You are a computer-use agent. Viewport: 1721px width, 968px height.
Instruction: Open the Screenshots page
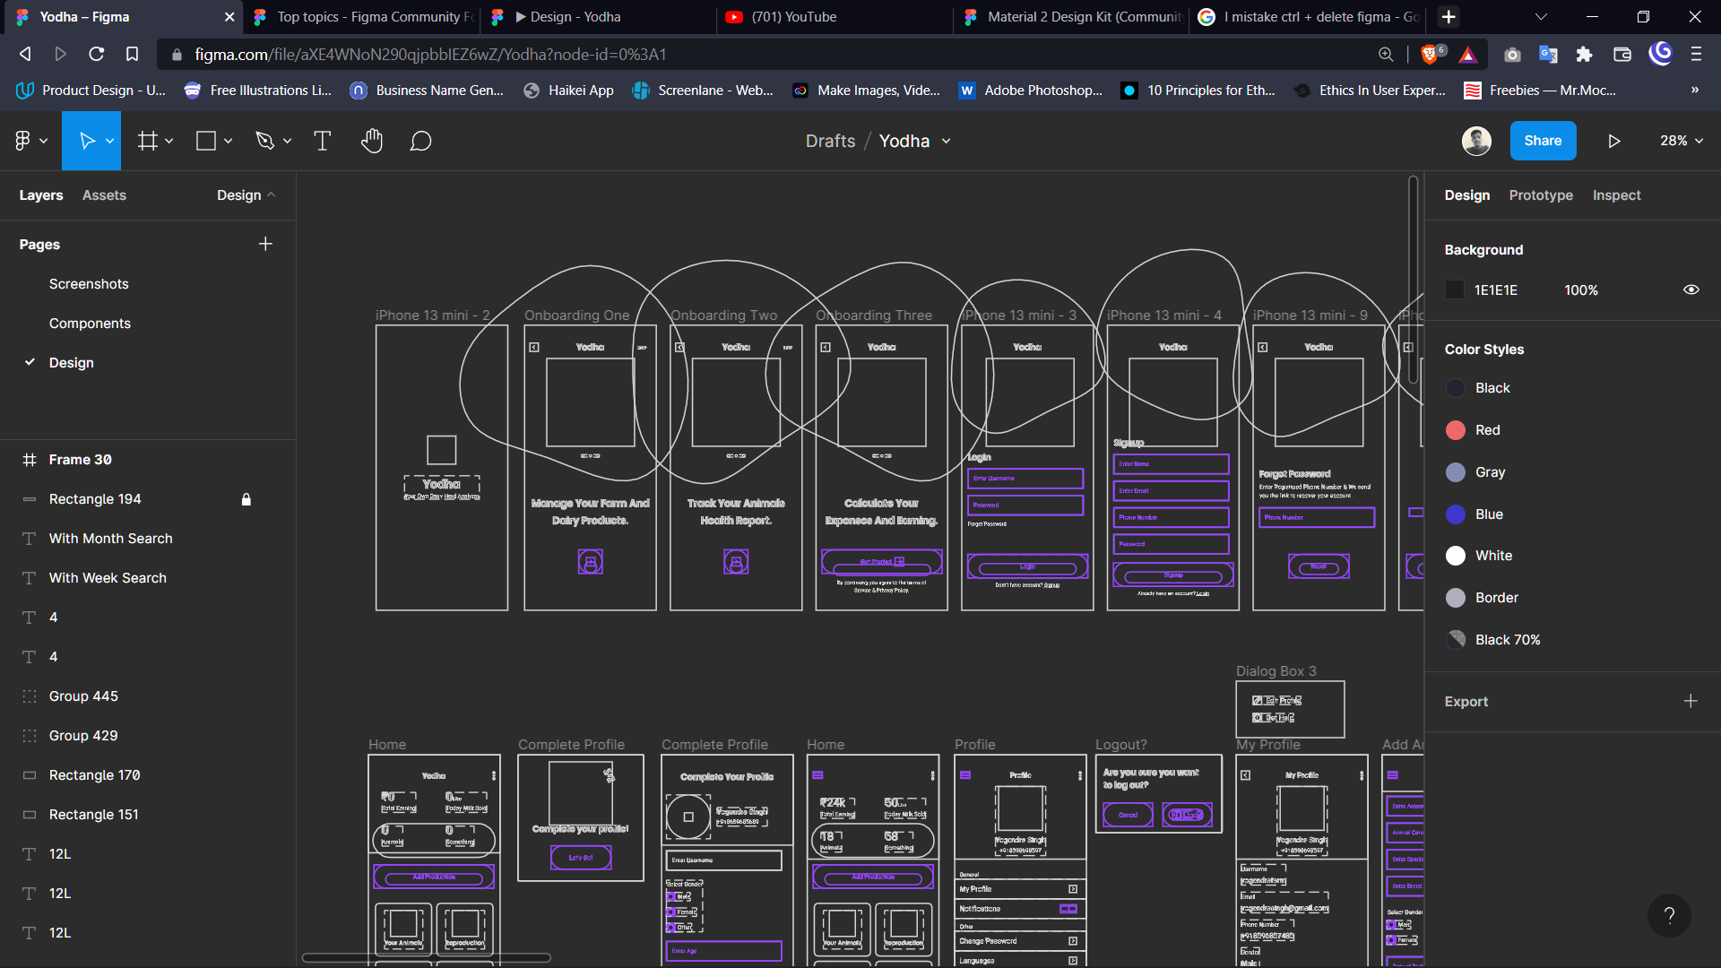click(x=89, y=283)
